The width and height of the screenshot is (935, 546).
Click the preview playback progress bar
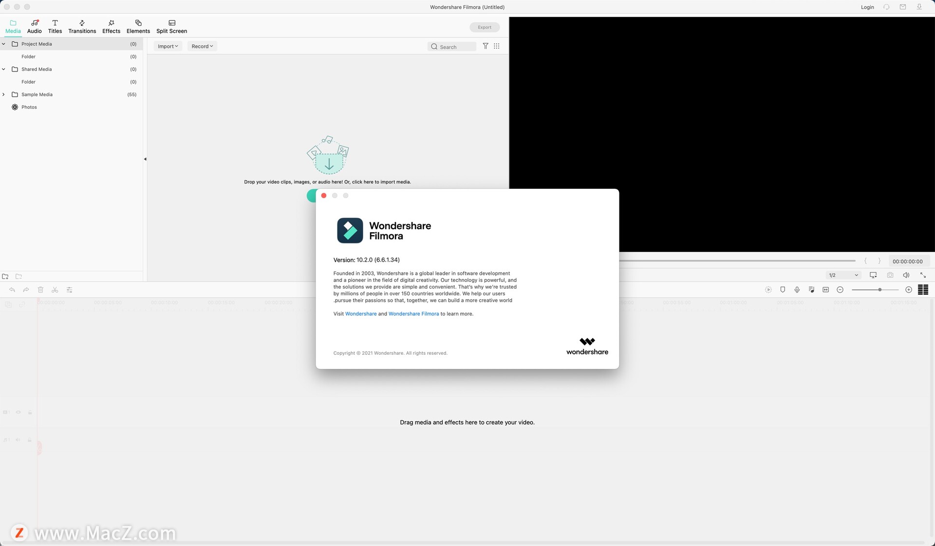pyautogui.click(x=737, y=261)
